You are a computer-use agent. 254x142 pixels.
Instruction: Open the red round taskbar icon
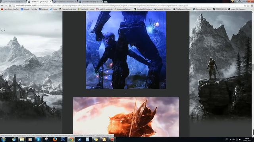pos(112,139)
